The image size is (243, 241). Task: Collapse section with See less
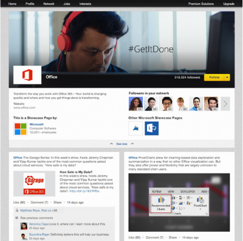[122, 144]
